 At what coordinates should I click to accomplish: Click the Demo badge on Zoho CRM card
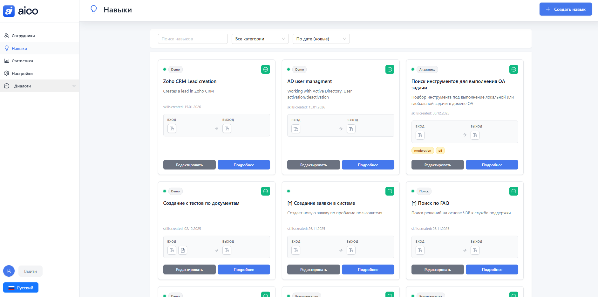(175, 69)
